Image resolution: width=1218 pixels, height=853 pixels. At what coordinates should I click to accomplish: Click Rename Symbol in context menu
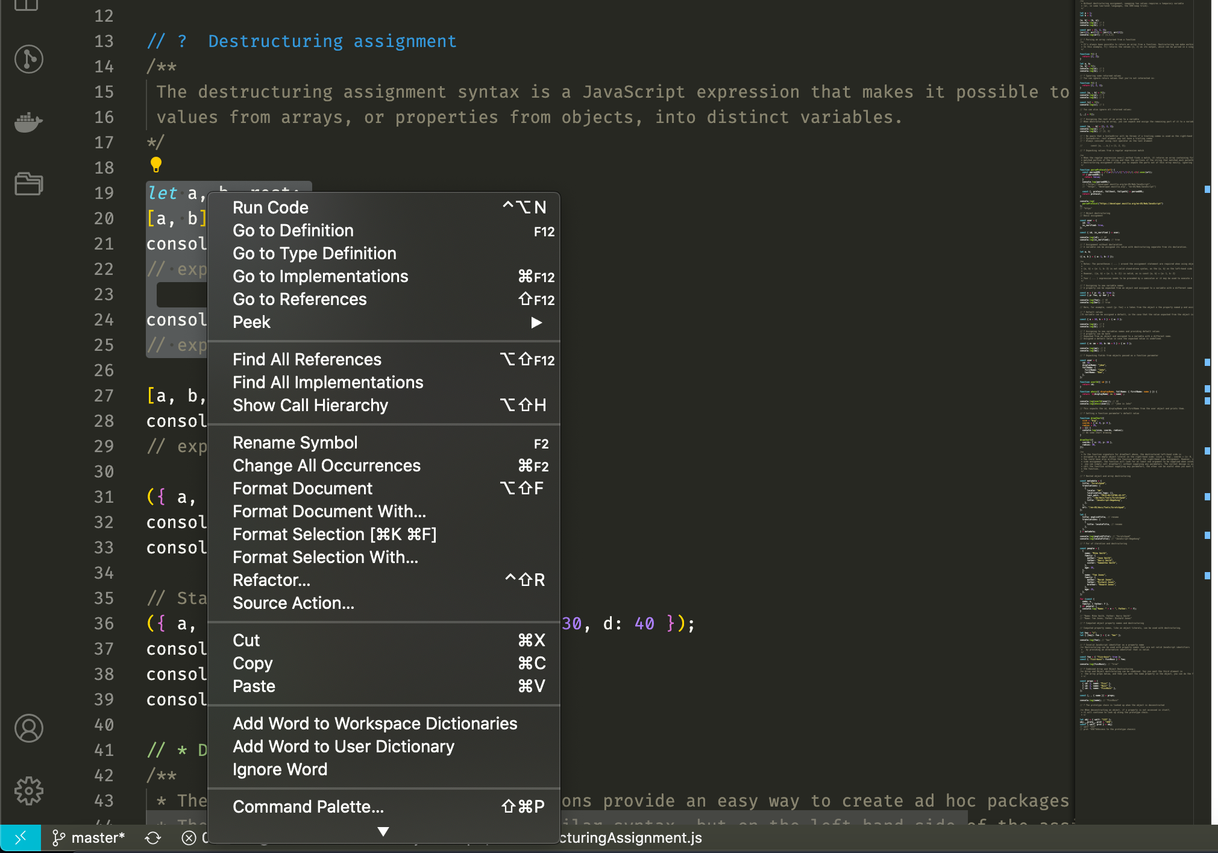(295, 443)
